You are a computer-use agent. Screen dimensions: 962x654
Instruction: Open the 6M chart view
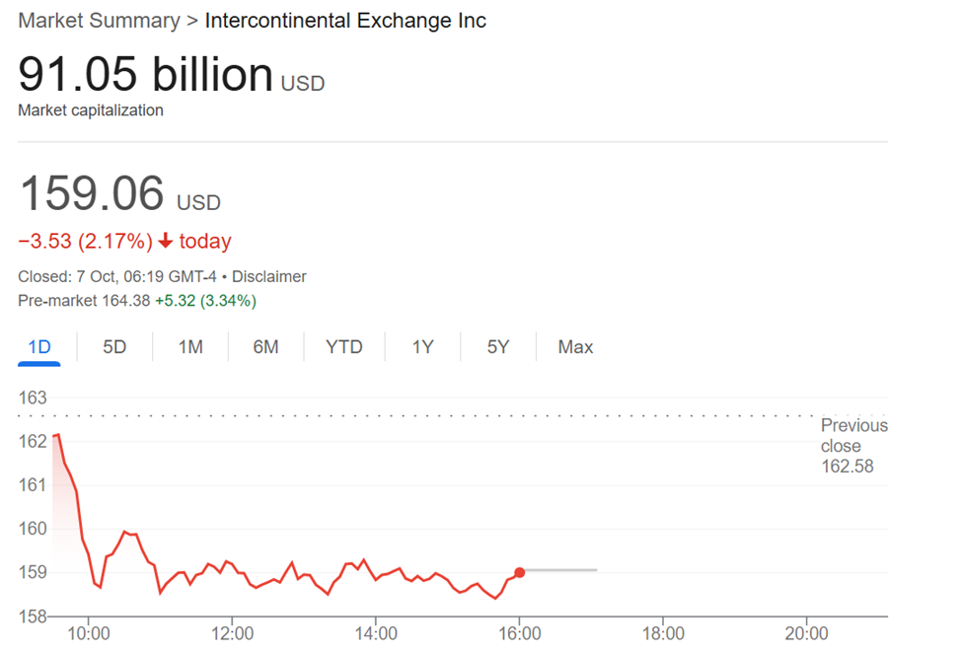tap(265, 346)
